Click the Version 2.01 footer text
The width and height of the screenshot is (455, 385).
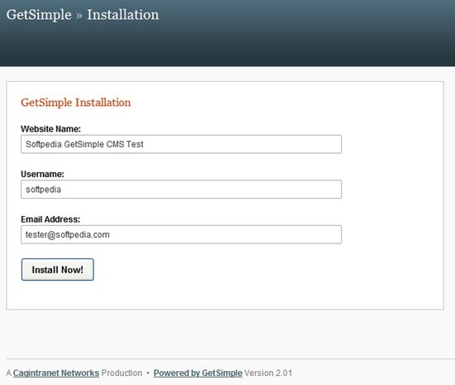pyautogui.click(x=268, y=373)
